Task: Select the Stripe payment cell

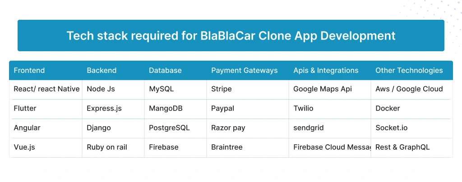Action: tap(221, 89)
